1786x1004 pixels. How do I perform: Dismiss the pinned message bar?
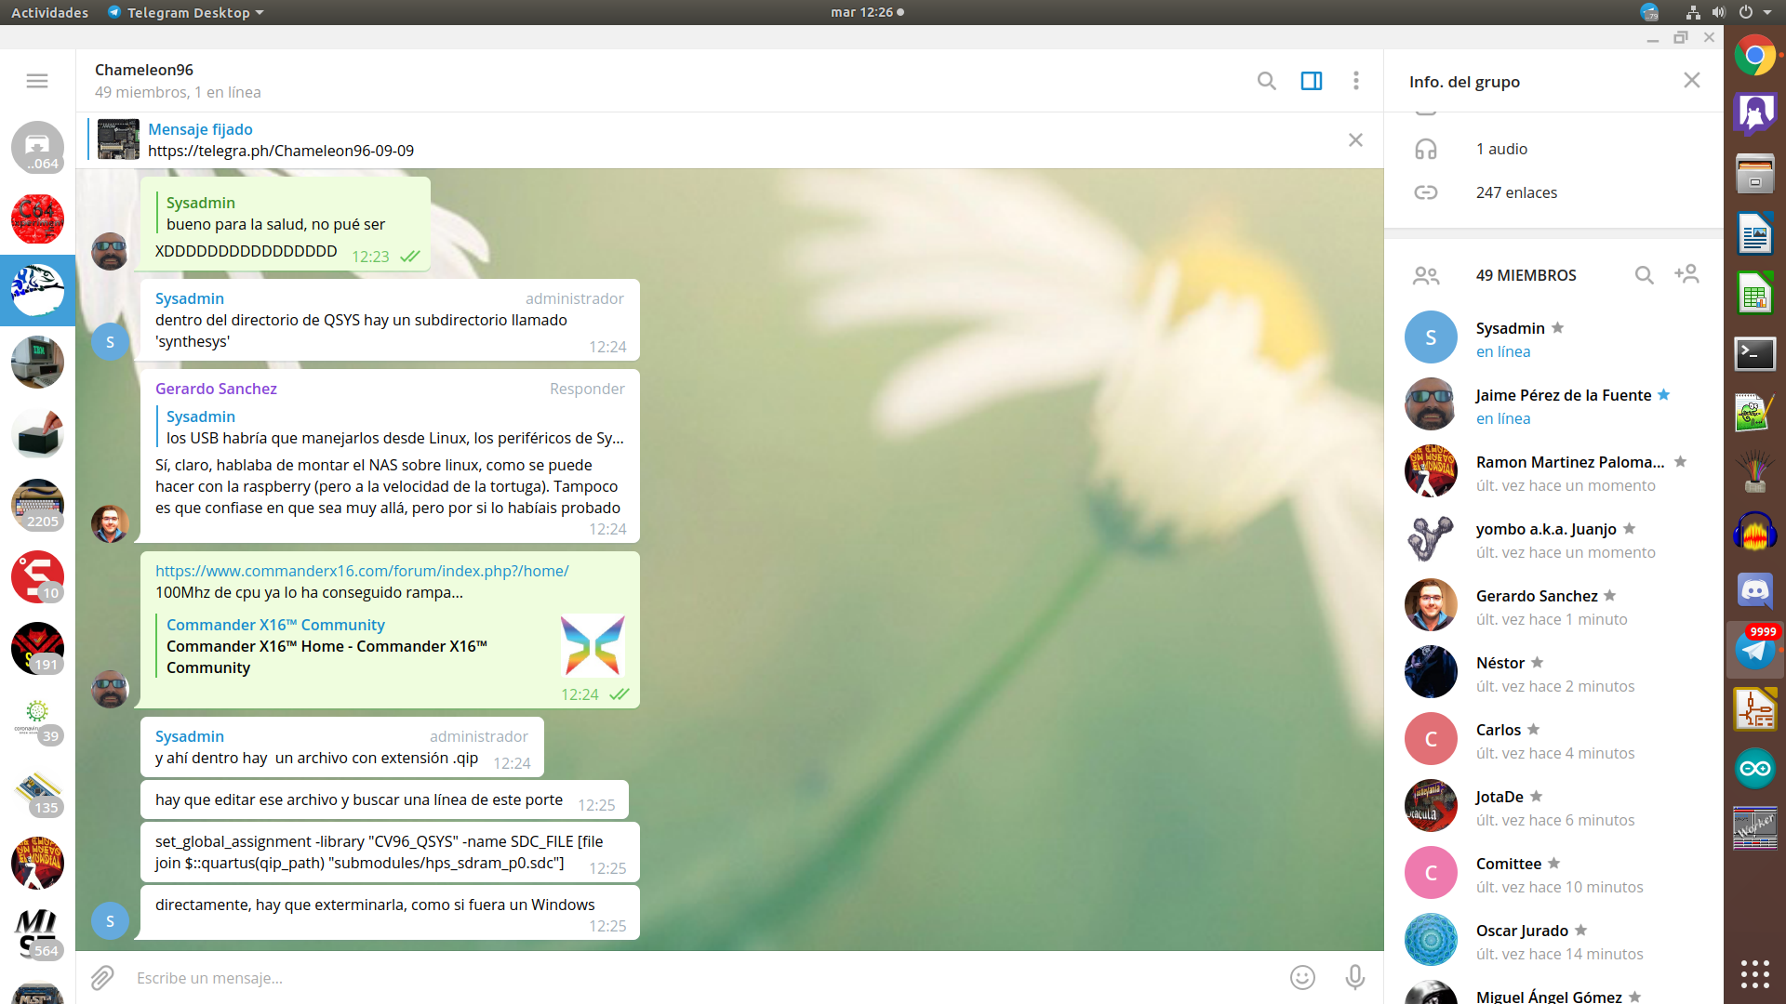1355,140
